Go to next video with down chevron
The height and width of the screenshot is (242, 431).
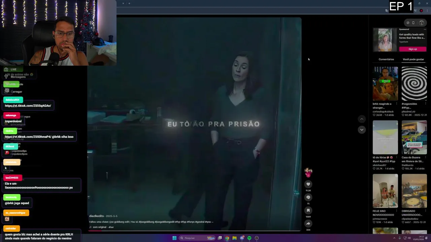362,130
